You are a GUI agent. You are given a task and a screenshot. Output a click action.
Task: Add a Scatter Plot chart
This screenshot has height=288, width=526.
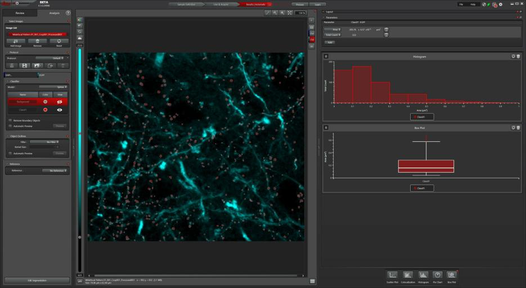(392, 275)
